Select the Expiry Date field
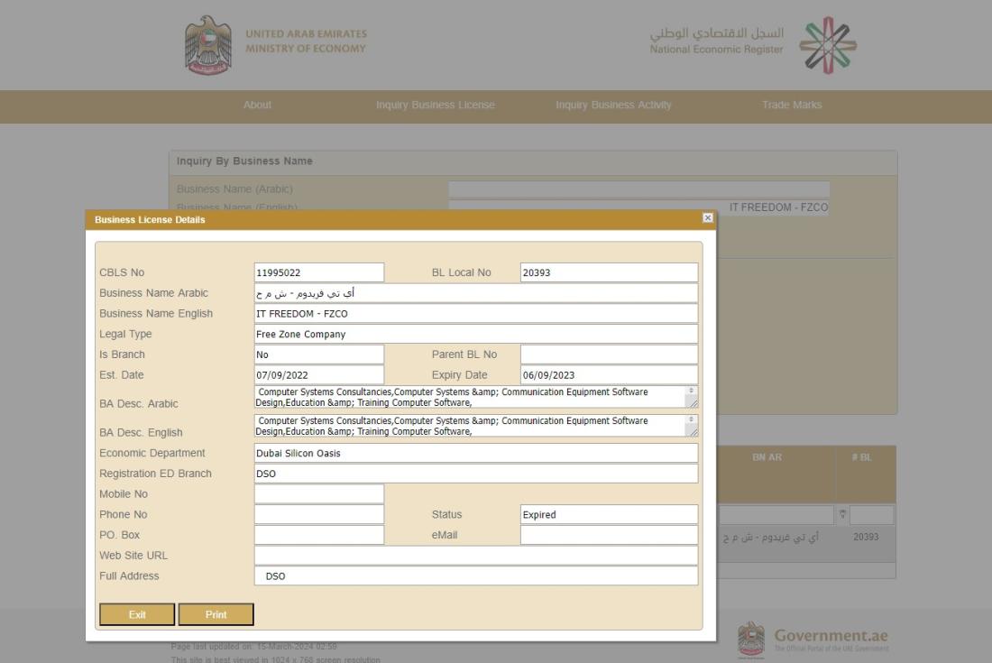The image size is (992, 663). pyautogui.click(x=609, y=375)
